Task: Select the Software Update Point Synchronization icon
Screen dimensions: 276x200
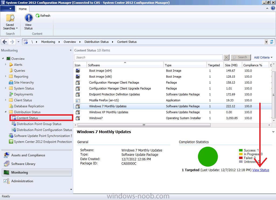Action: click(x=11, y=136)
